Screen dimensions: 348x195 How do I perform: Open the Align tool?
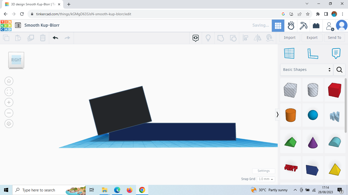(x=246, y=38)
